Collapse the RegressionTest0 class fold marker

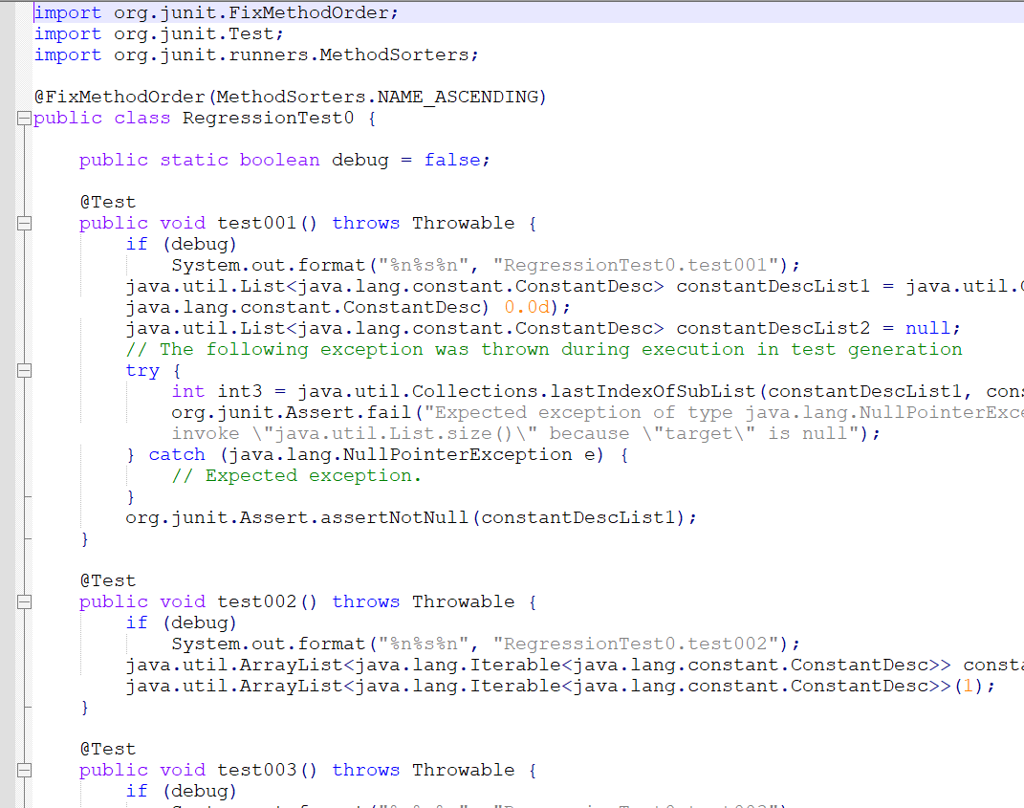point(24,118)
